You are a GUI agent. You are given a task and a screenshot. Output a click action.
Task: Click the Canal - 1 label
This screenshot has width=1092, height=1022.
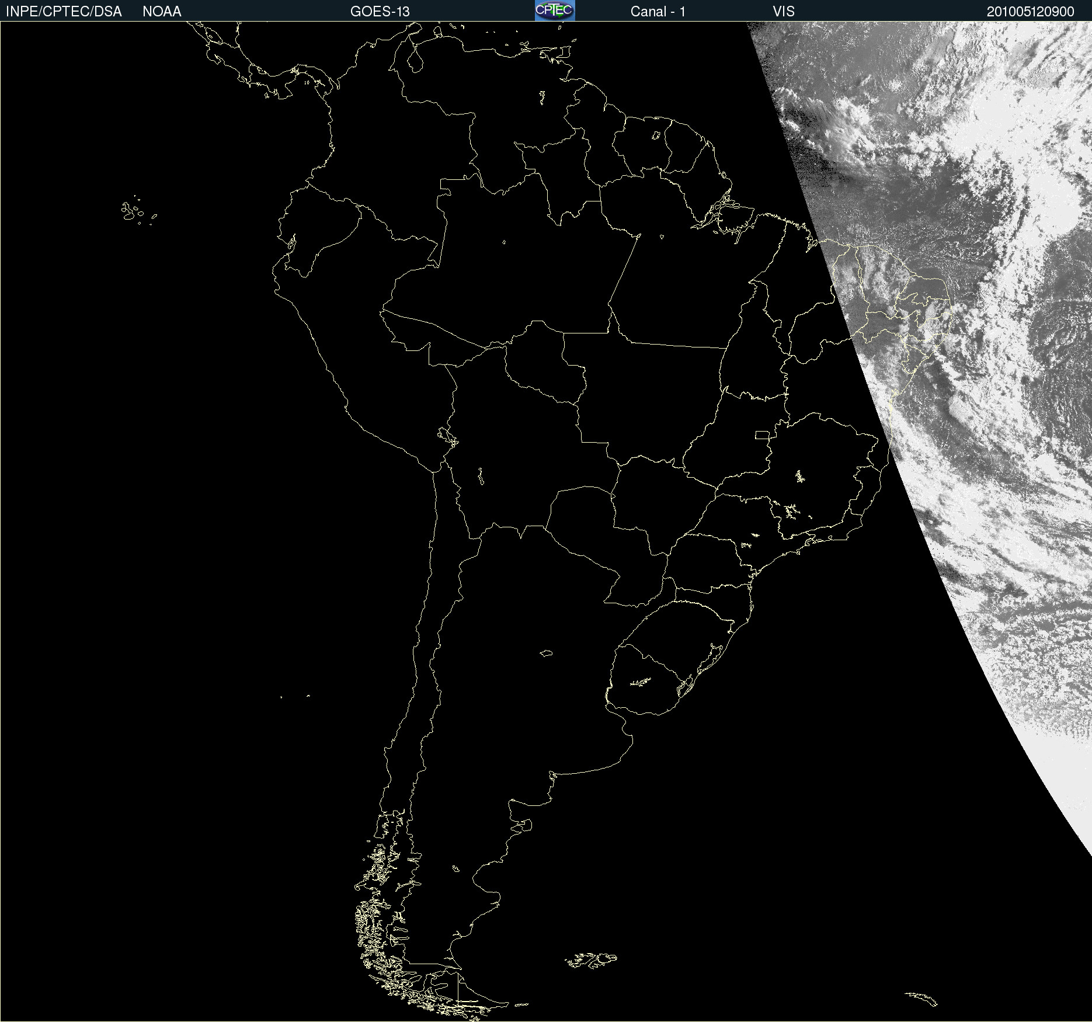658,12
